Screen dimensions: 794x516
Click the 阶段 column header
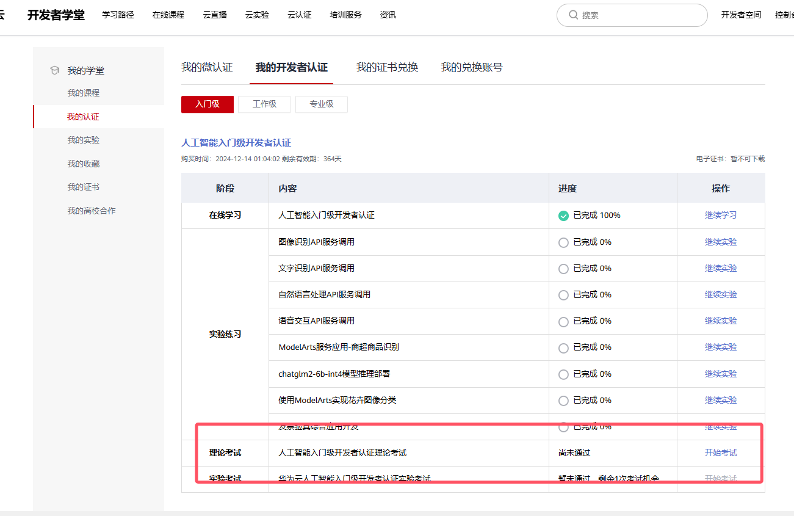pos(225,189)
